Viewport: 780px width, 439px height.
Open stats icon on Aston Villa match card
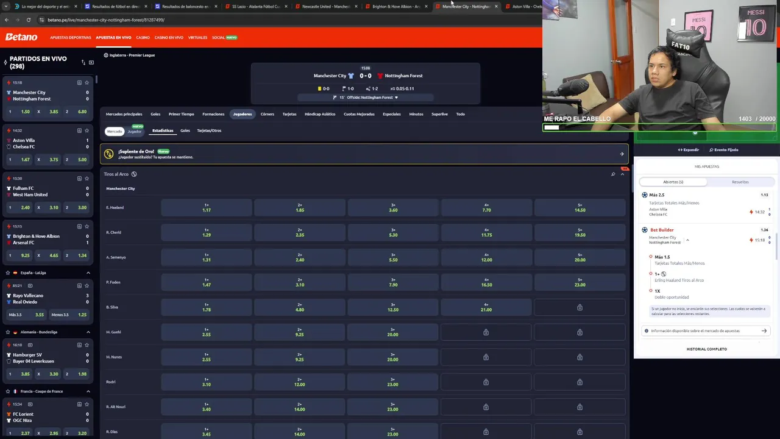click(x=79, y=130)
